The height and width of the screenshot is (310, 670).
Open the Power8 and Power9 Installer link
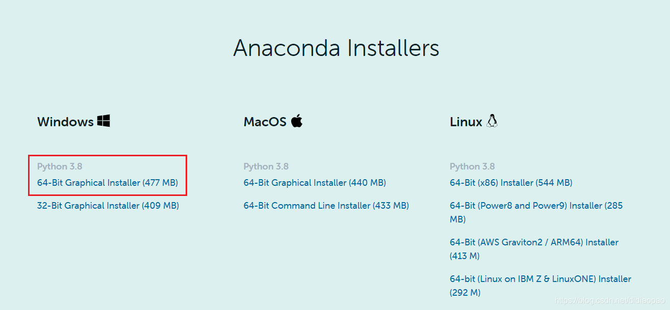536,206
